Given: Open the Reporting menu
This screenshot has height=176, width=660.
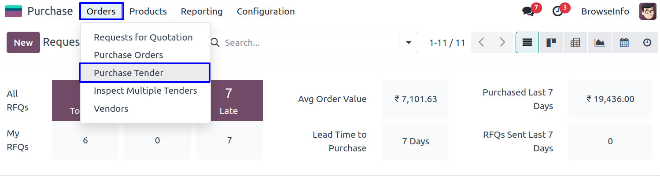Looking at the screenshot, I should [x=202, y=11].
